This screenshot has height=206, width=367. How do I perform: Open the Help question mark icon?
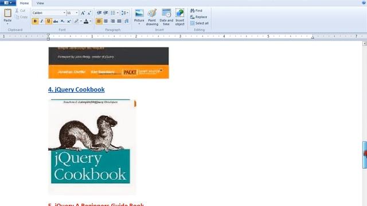364,3
